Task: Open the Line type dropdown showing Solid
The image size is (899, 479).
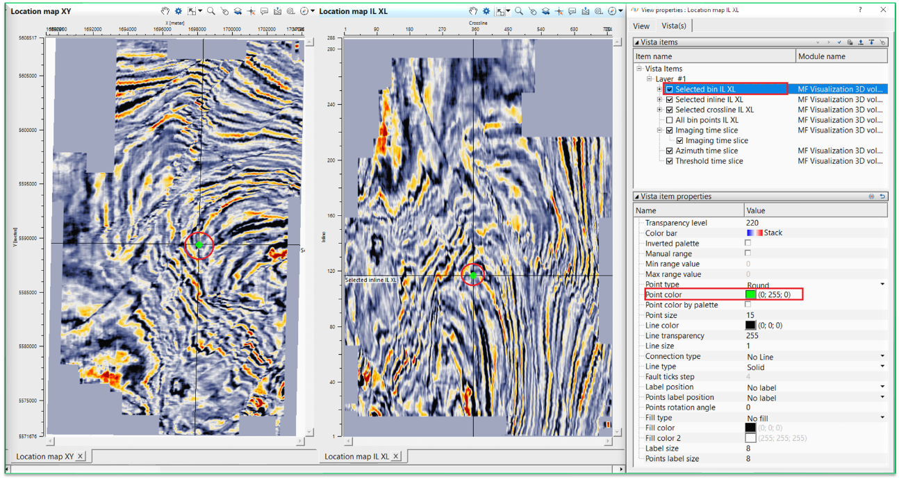Action: 884,367
